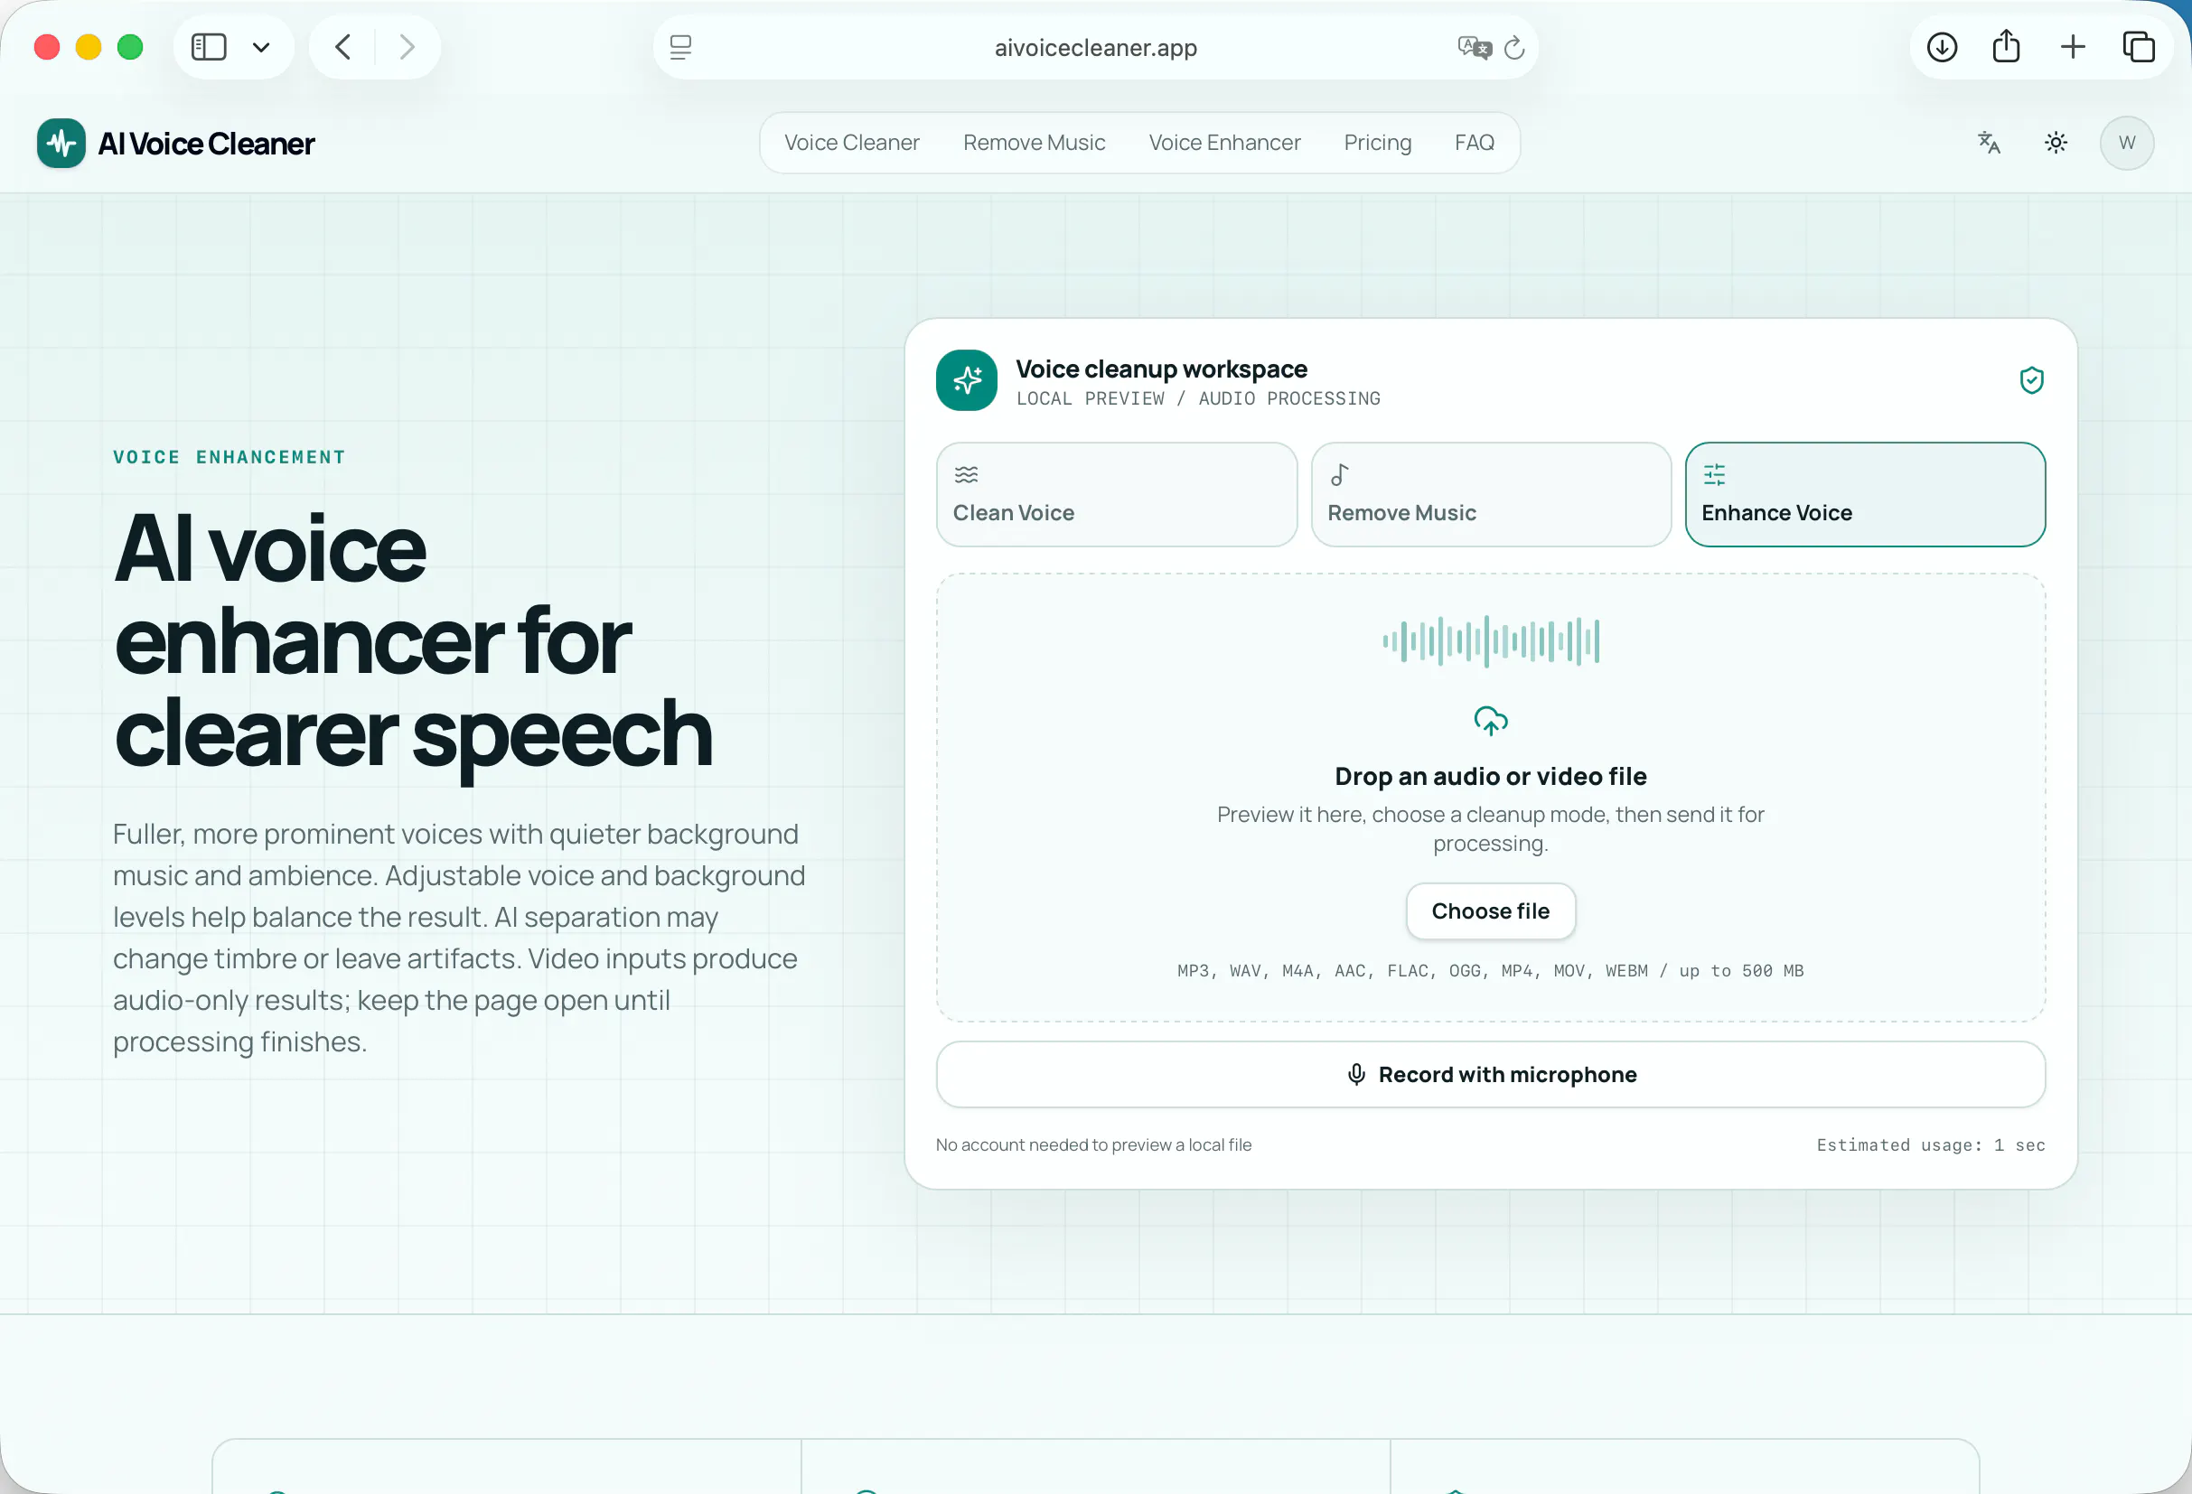Screen dimensions: 2192x1494
Task: Expand the sidebar tab group chevron
Action: coord(261,47)
